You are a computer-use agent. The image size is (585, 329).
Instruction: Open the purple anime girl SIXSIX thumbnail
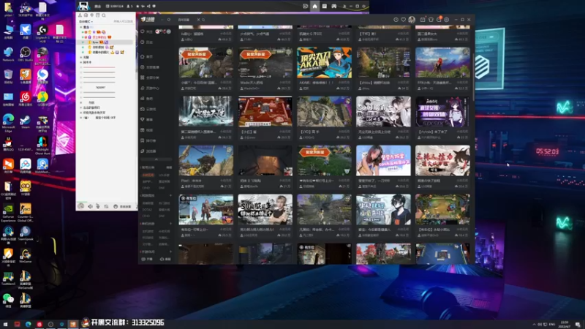(443, 112)
